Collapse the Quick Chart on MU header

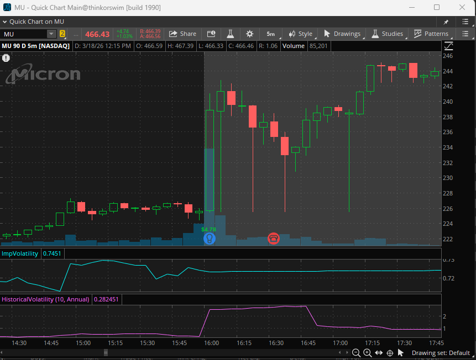pos(4,22)
